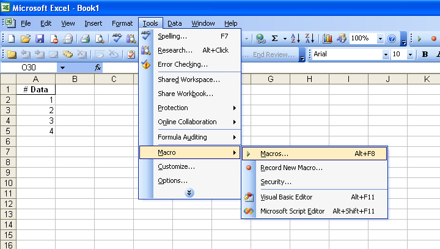Viewport: 440px width, 249px height.
Task: Open the Window menu
Action: click(x=203, y=23)
